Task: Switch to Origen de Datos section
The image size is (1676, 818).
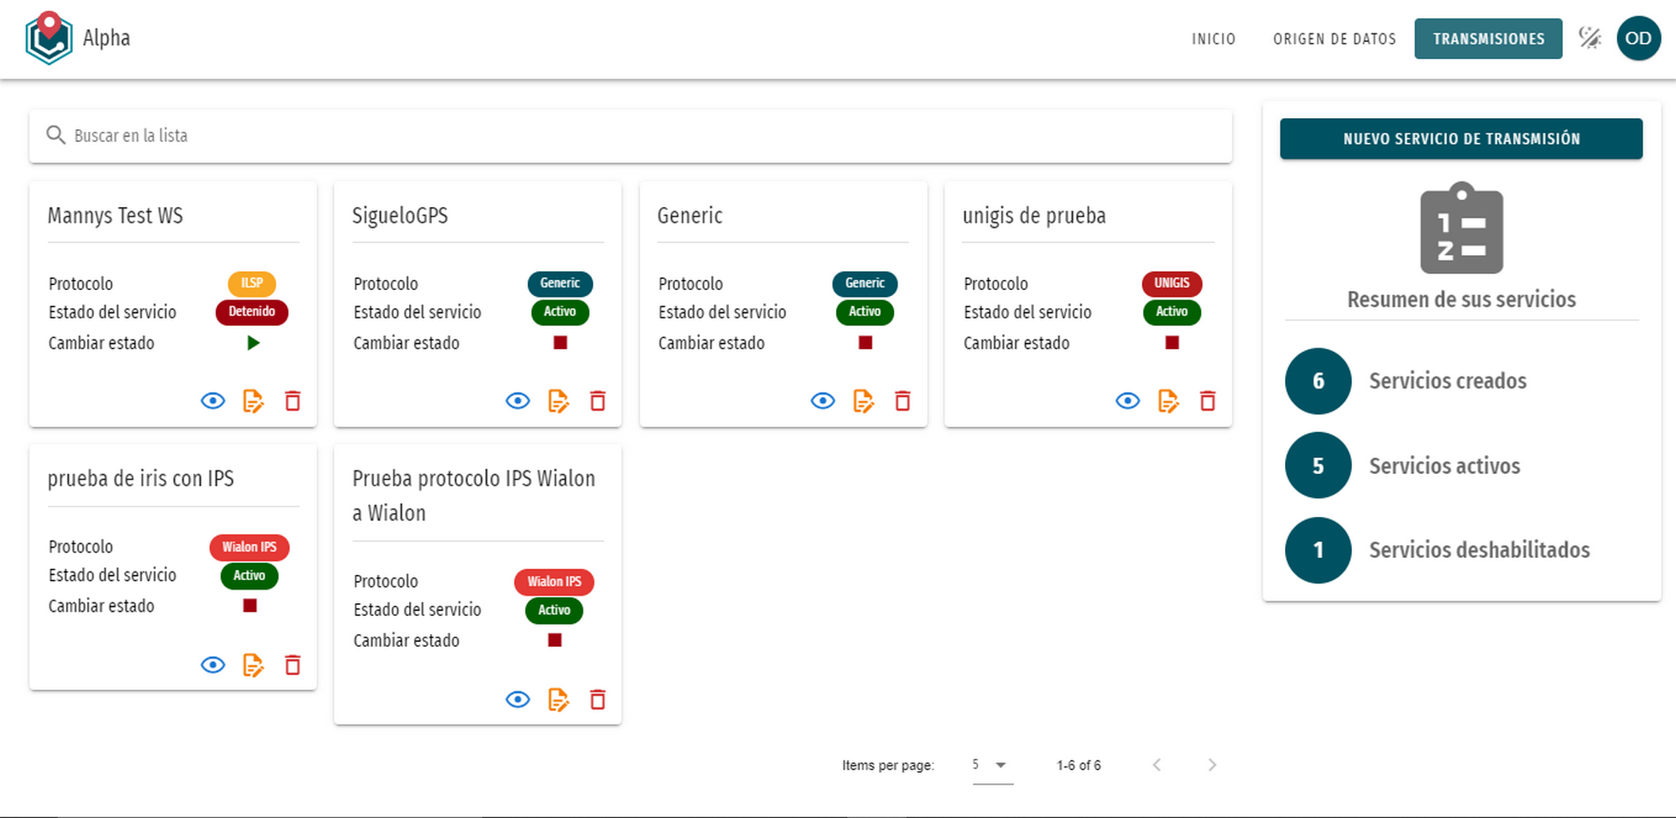Action: pyautogui.click(x=1334, y=39)
